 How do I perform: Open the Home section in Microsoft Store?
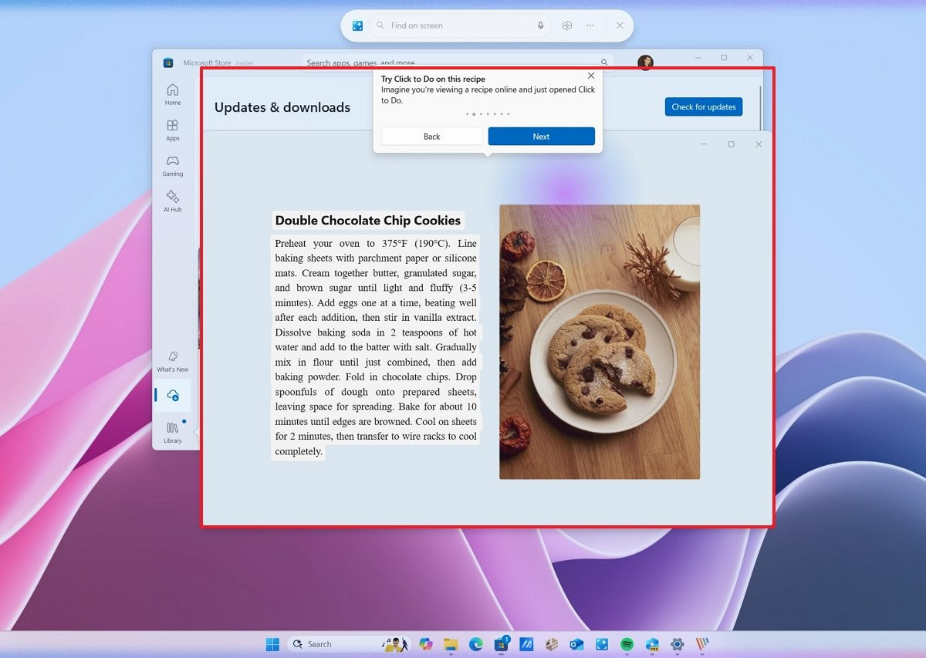[172, 96]
